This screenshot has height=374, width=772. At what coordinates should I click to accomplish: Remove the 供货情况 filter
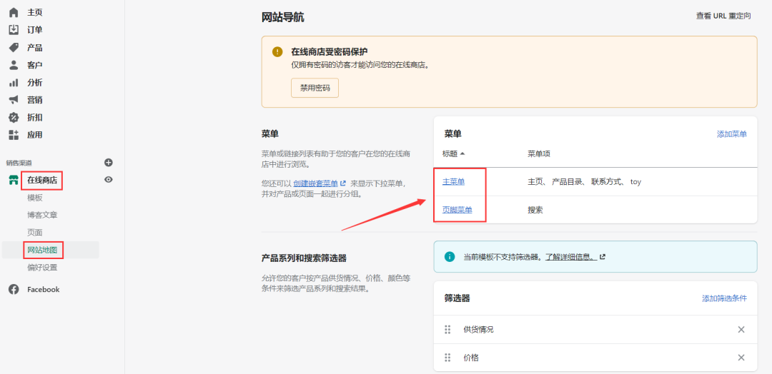741,329
